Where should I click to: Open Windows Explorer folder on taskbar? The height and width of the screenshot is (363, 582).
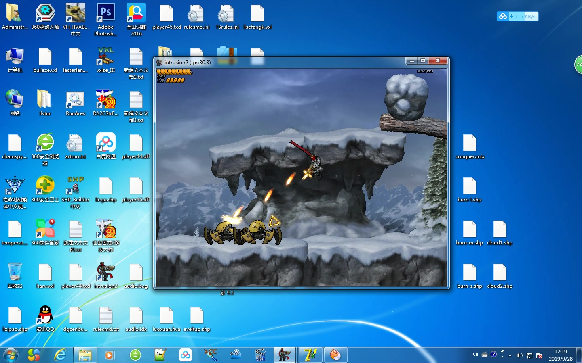click(85, 355)
